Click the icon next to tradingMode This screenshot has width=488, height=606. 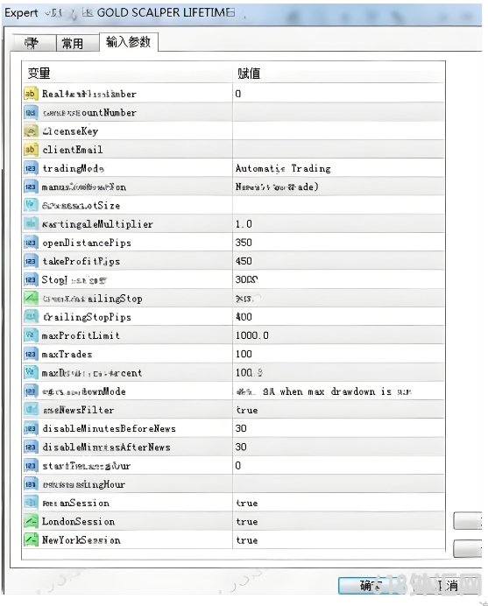click(31, 168)
